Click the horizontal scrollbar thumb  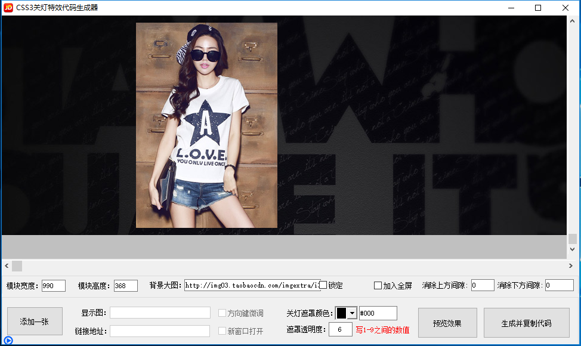17,265
